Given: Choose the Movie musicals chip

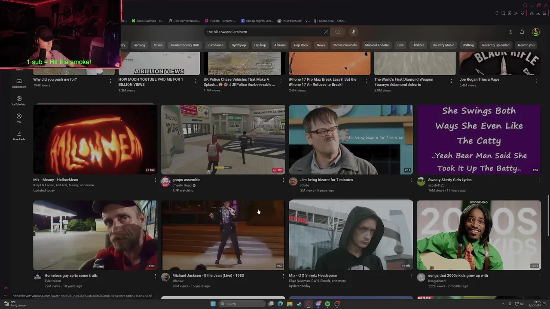Looking at the screenshot, I should (x=345, y=45).
